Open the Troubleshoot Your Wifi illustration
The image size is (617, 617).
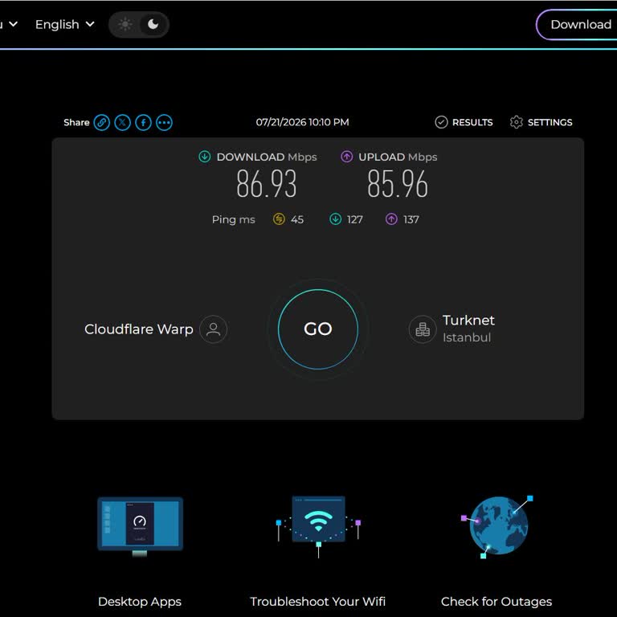(318, 526)
